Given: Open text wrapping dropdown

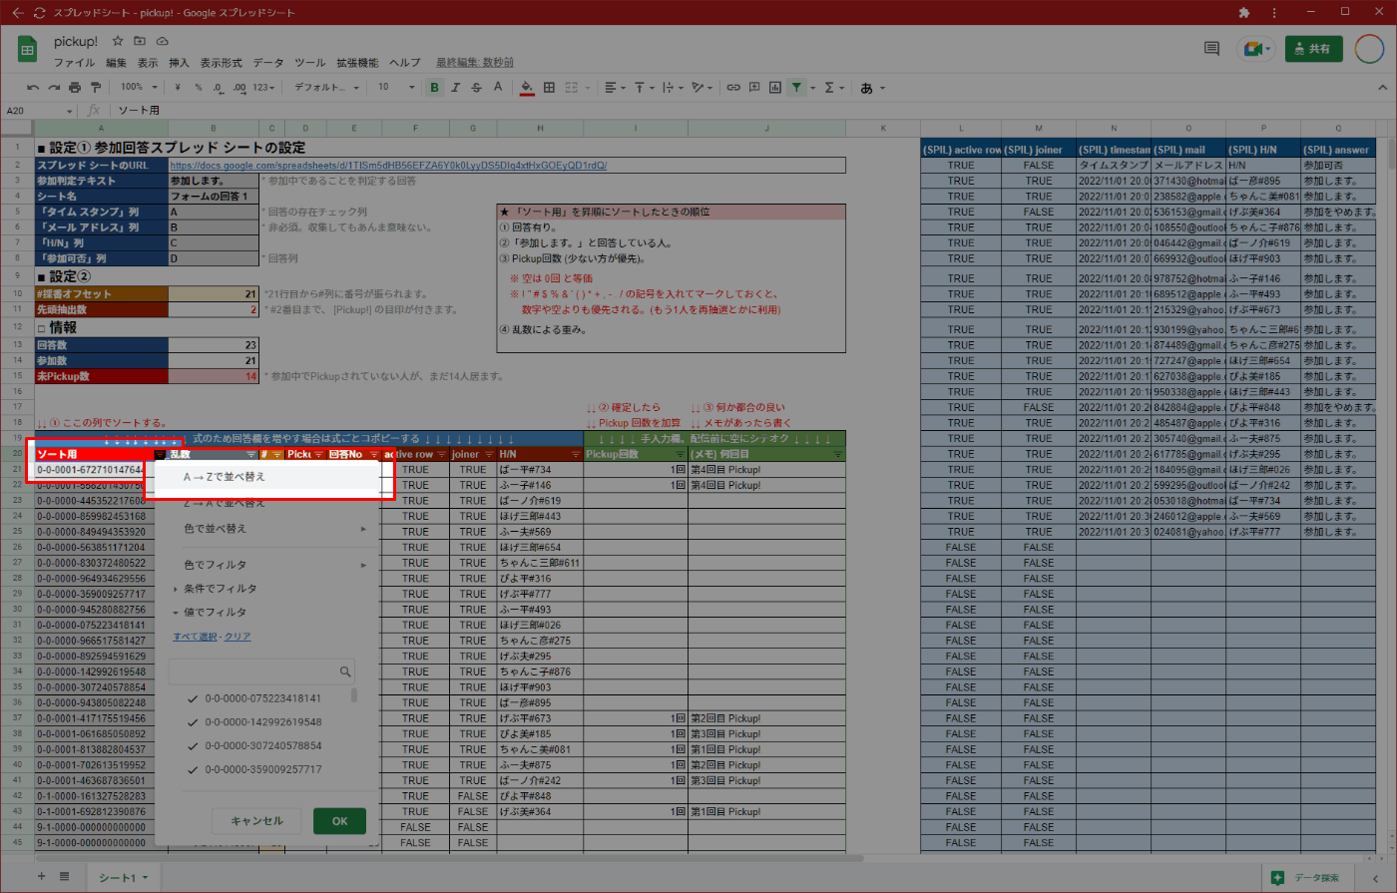Looking at the screenshot, I should click(672, 88).
